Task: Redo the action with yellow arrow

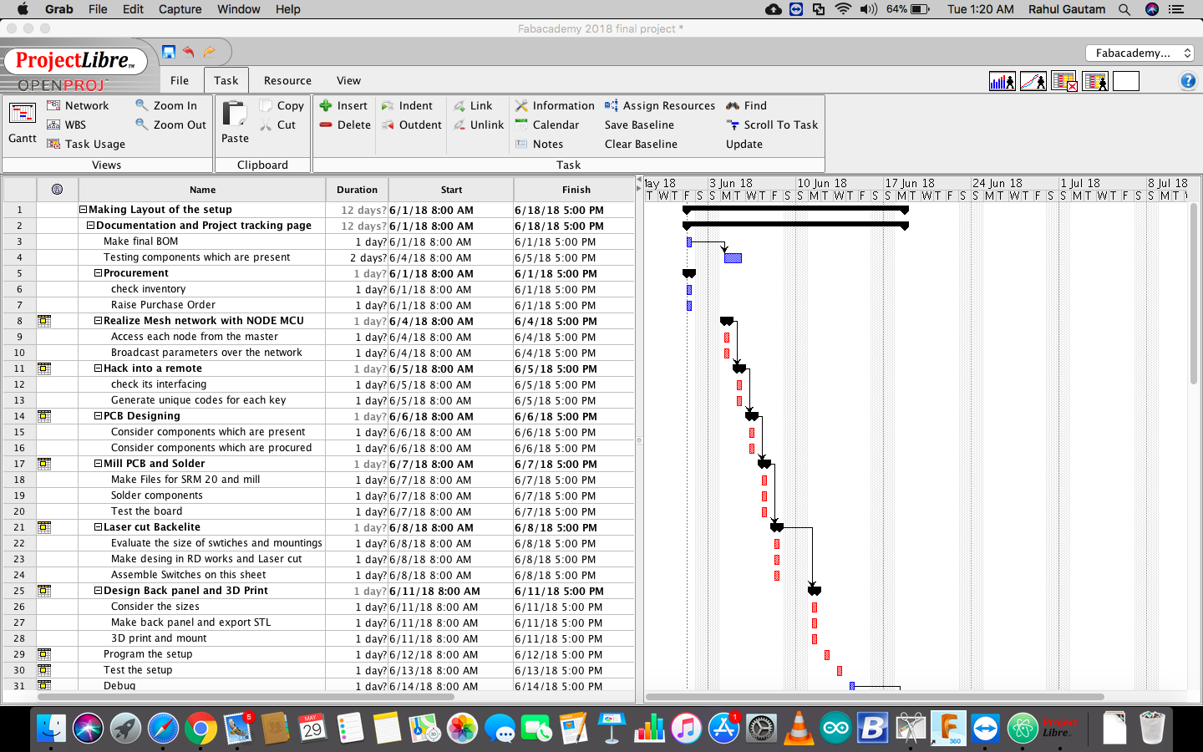Action: tap(209, 52)
